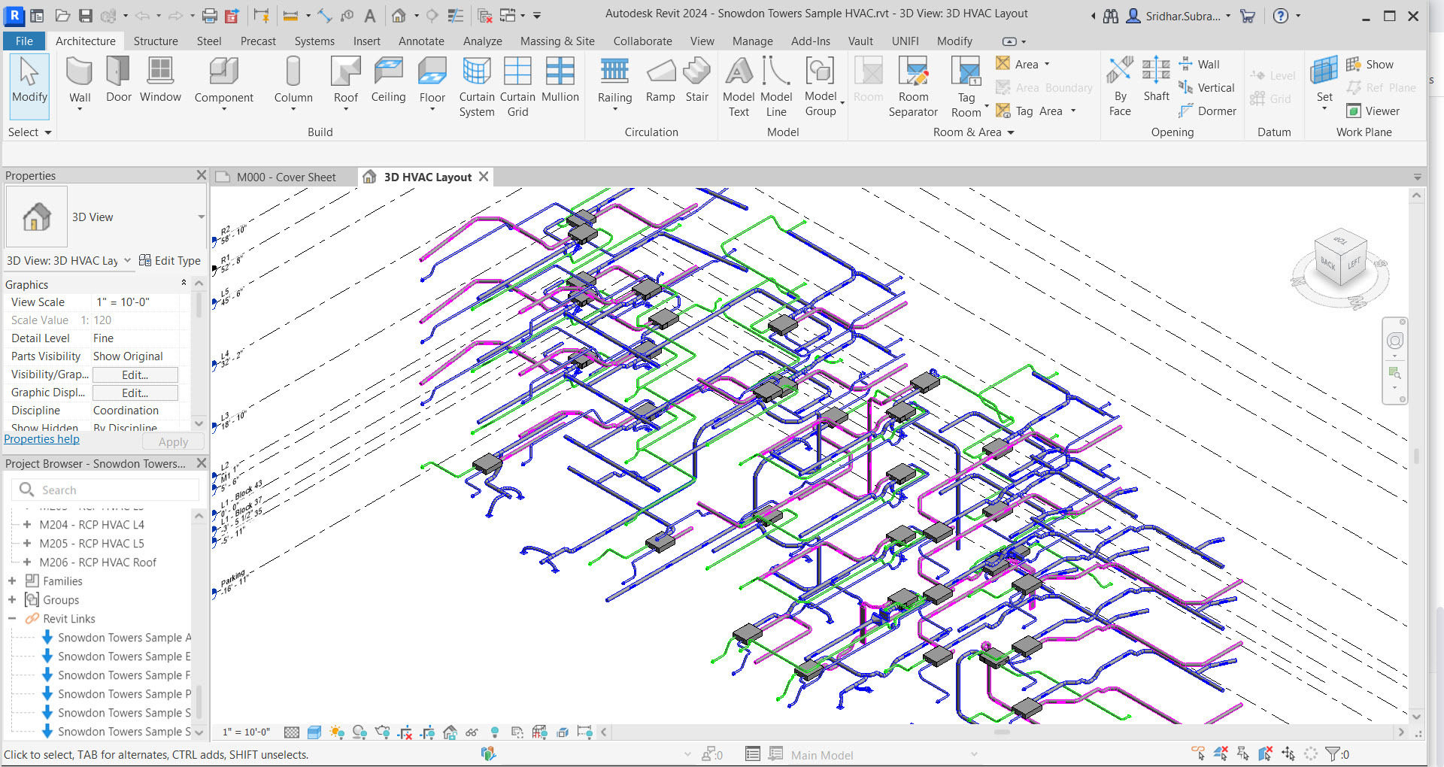Select the Dormer opening tool
The height and width of the screenshot is (767, 1444).
pyautogui.click(x=1207, y=111)
